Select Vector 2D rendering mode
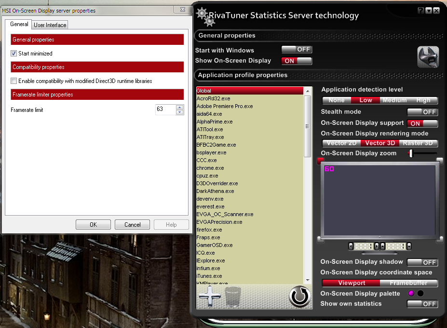This screenshot has height=328, width=447. (341, 143)
